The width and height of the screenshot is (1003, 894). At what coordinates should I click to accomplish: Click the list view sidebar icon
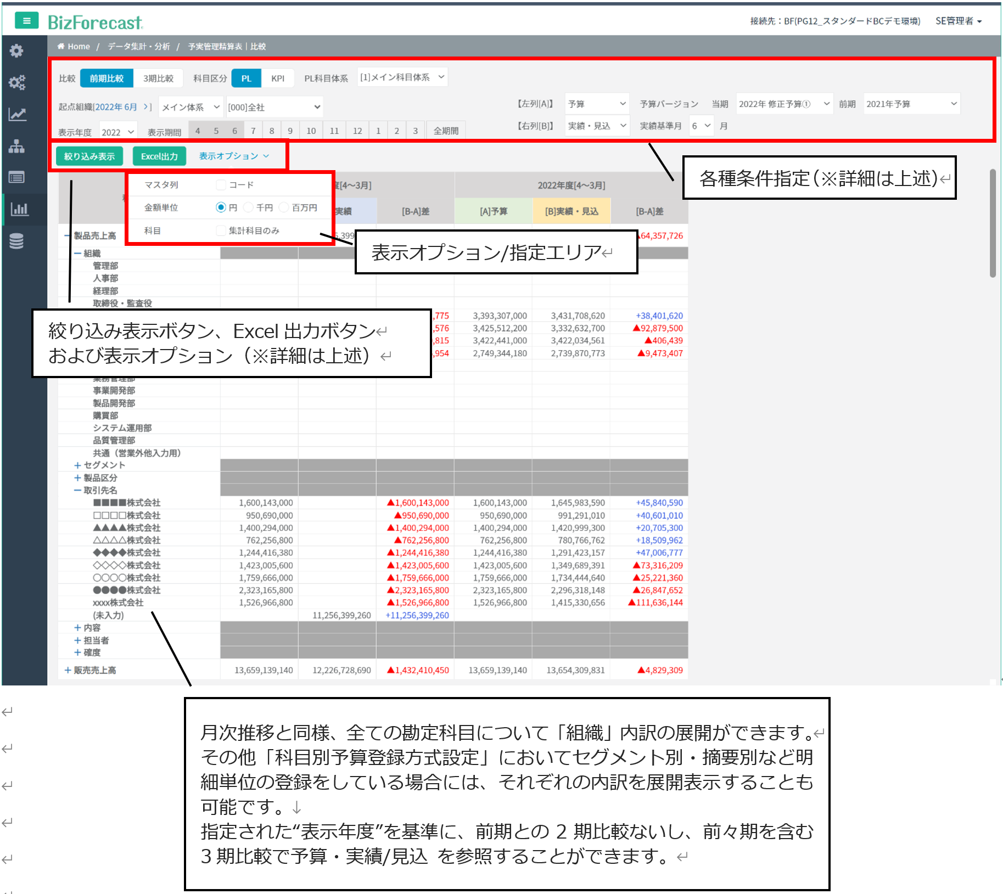(x=16, y=177)
